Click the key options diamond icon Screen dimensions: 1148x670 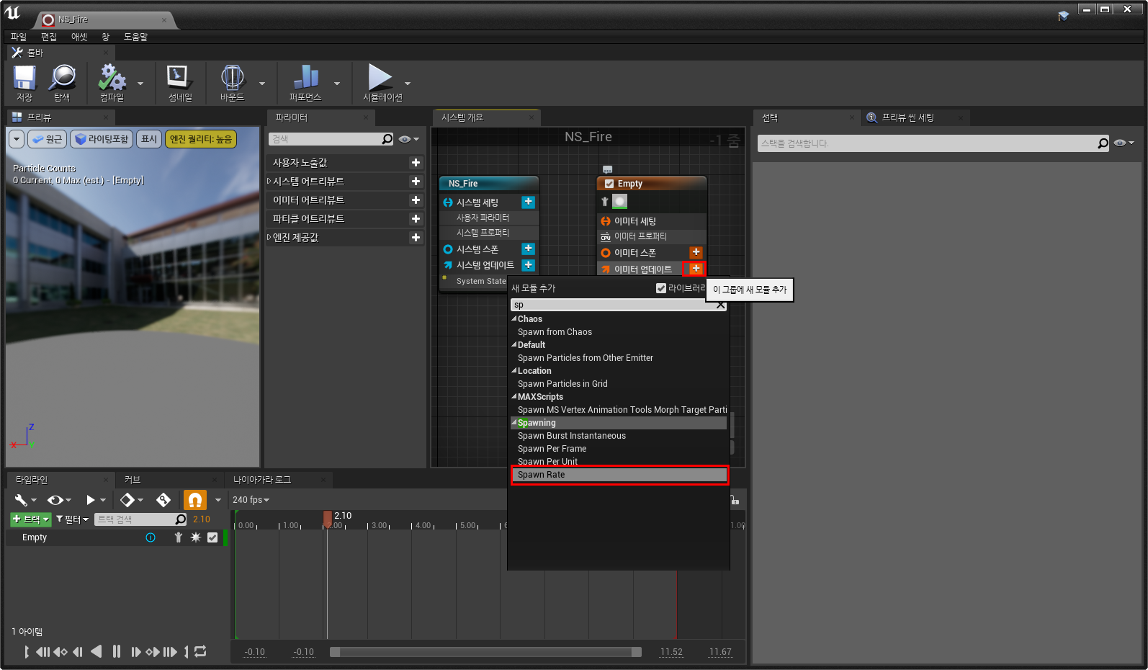[127, 499]
